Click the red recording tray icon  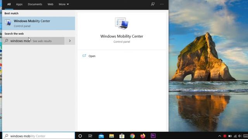pyautogui.click(x=225, y=136)
